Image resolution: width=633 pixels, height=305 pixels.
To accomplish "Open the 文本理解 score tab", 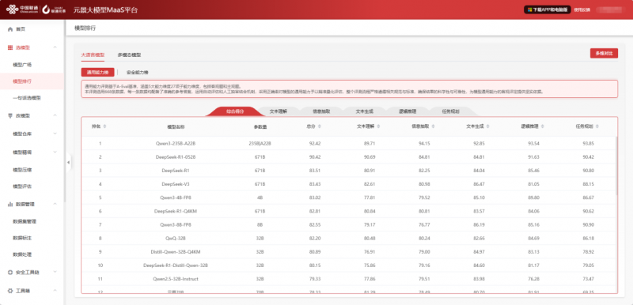I will 279,111.
